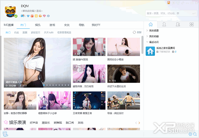Select the 游戏宝贝 sub-category link
The image size is (199, 138).
[x=35, y=33]
